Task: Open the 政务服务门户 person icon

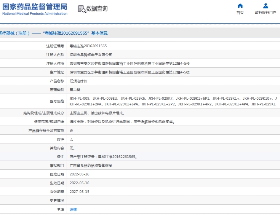Action: tap(266, 6)
